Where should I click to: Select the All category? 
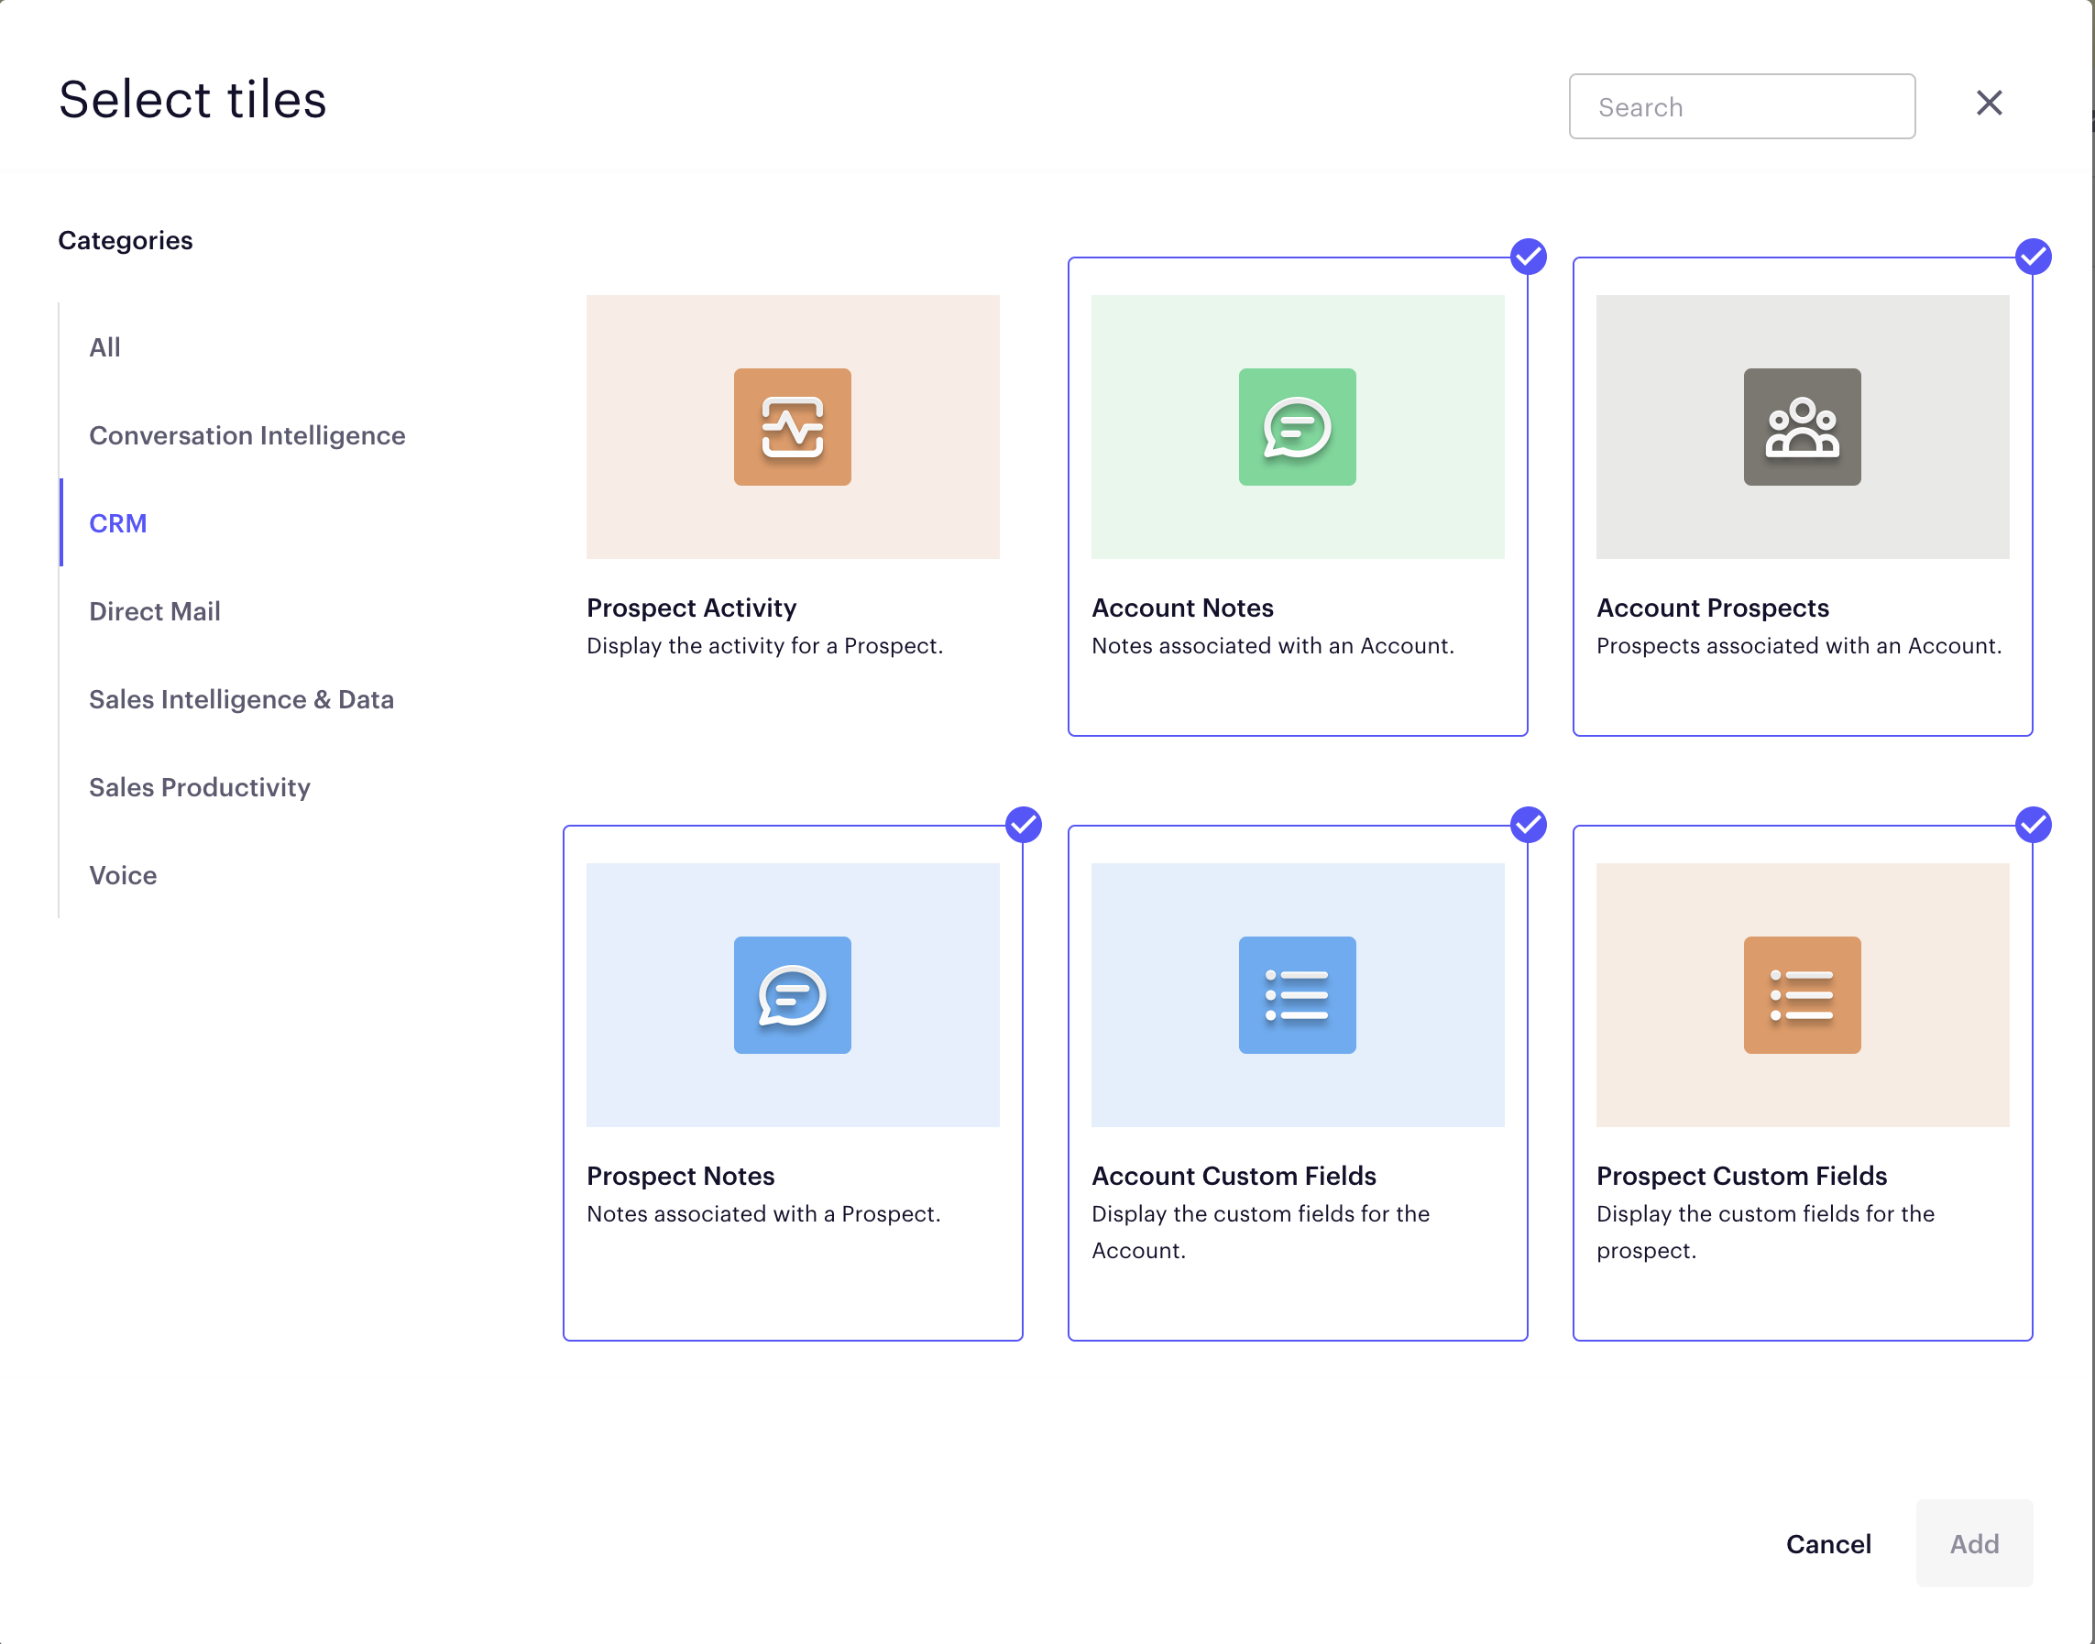(x=104, y=347)
